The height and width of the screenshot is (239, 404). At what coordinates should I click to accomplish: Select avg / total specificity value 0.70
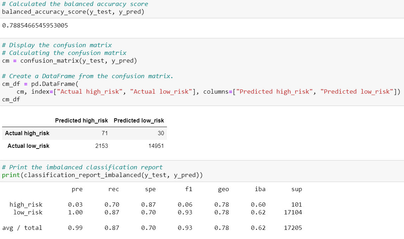pos(148,228)
